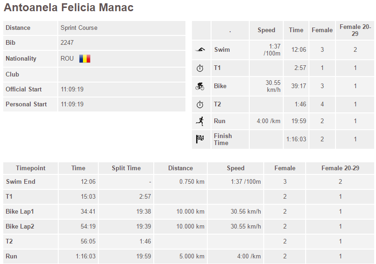The image size is (376, 264).
Task: Click the Personal Start time value
Action: (x=72, y=104)
